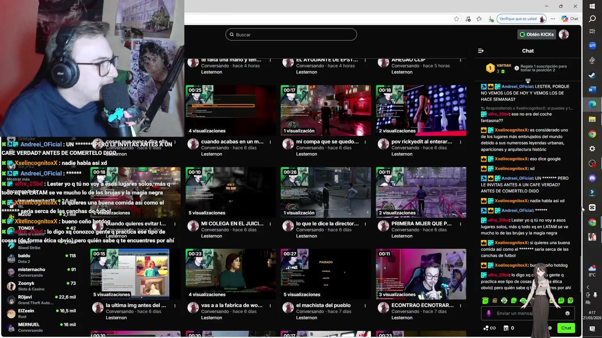Open clip options for te falta una mano y ten…
This screenshot has height=338, width=602.
tap(270, 60)
